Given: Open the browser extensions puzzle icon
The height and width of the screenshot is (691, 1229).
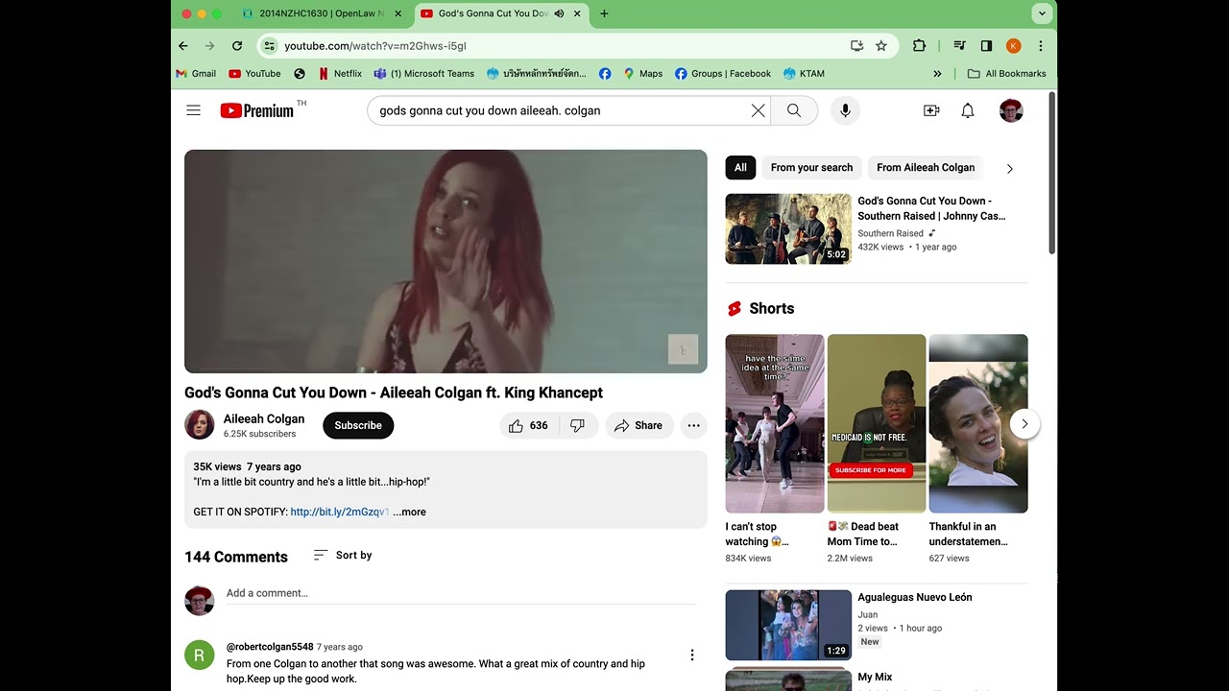Looking at the screenshot, I should 919,45.
